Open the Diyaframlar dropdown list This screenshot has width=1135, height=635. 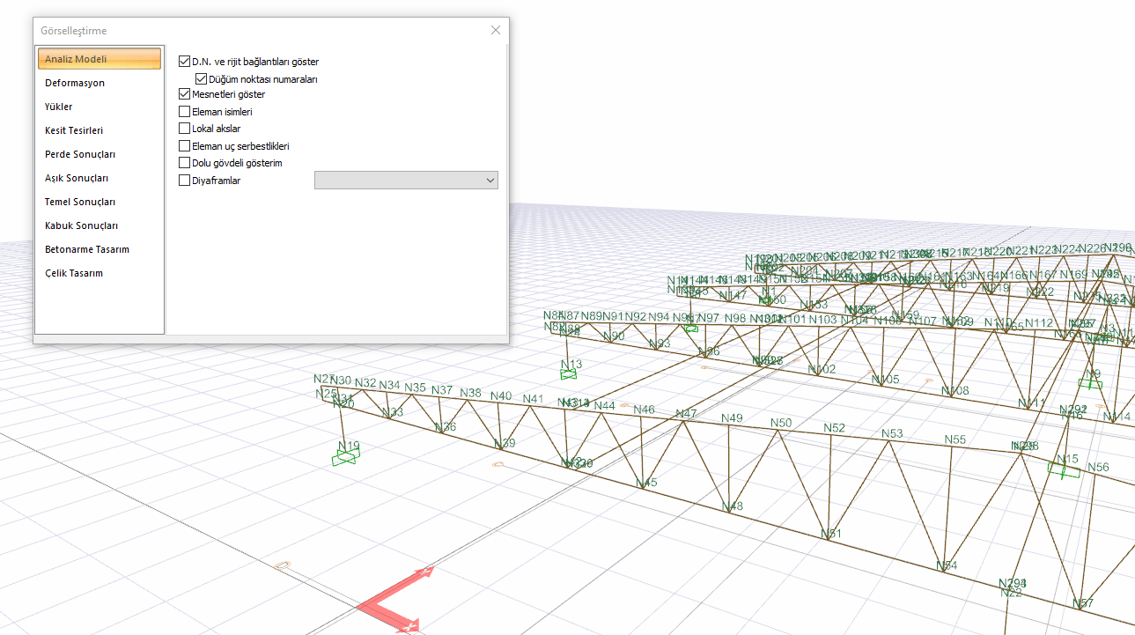pyautogui.click(x=406, y=180)
